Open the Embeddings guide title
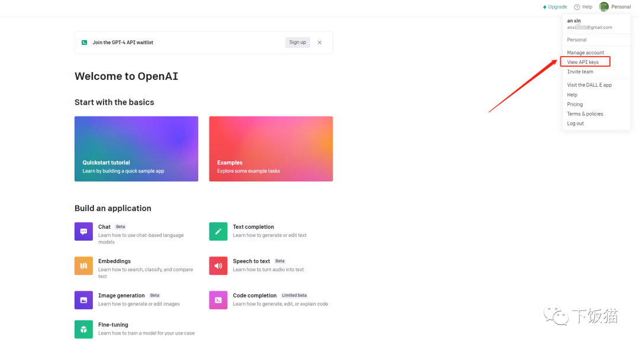 coord(115,261)
